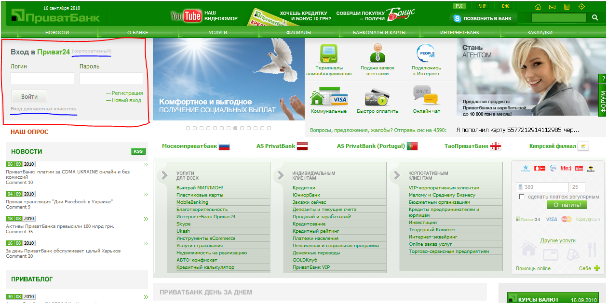This screenshot has width=607, height=304.
Task: Open the Другие услуги link
Action: [558, 240]
